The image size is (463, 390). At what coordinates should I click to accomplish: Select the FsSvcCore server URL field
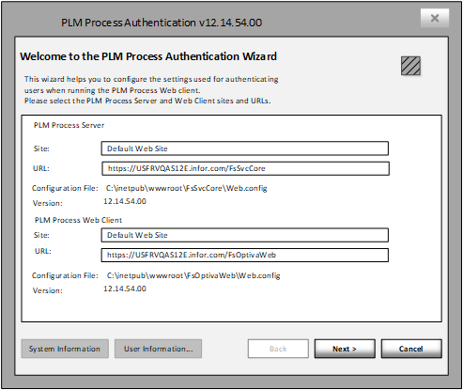click(245, 168)
